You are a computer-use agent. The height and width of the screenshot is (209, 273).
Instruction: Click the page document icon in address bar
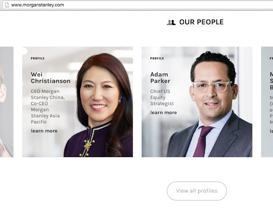click(x=7, y=5)
